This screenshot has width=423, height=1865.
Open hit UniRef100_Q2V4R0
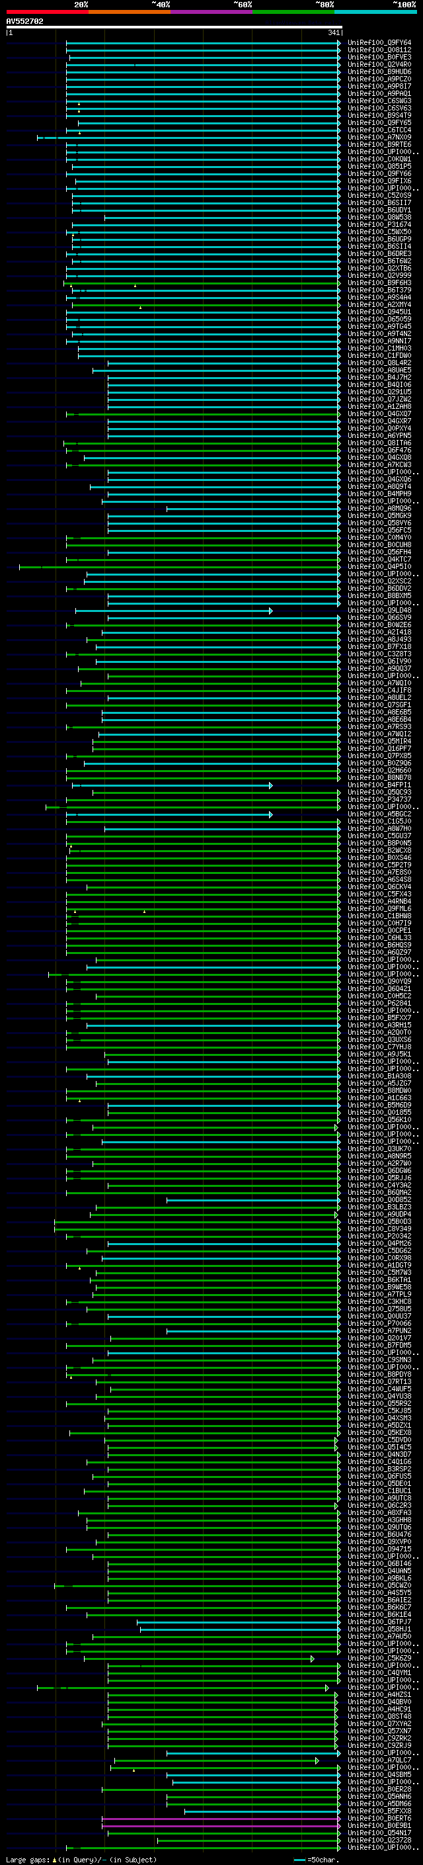click(x=379, y=64)
